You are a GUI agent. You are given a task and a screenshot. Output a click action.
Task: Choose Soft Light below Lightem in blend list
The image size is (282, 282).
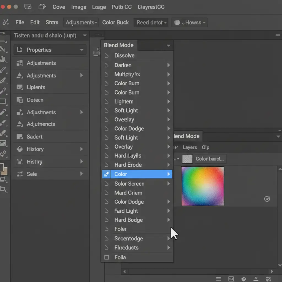[126, 110]
